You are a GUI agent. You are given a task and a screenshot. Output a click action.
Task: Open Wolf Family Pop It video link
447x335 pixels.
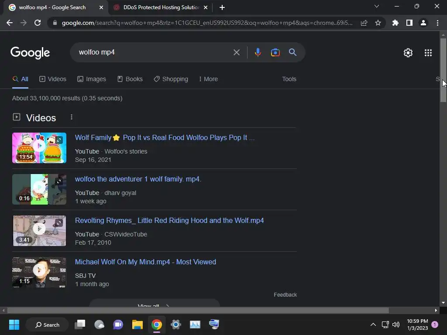pyautogui.click(x=165, y=137)
